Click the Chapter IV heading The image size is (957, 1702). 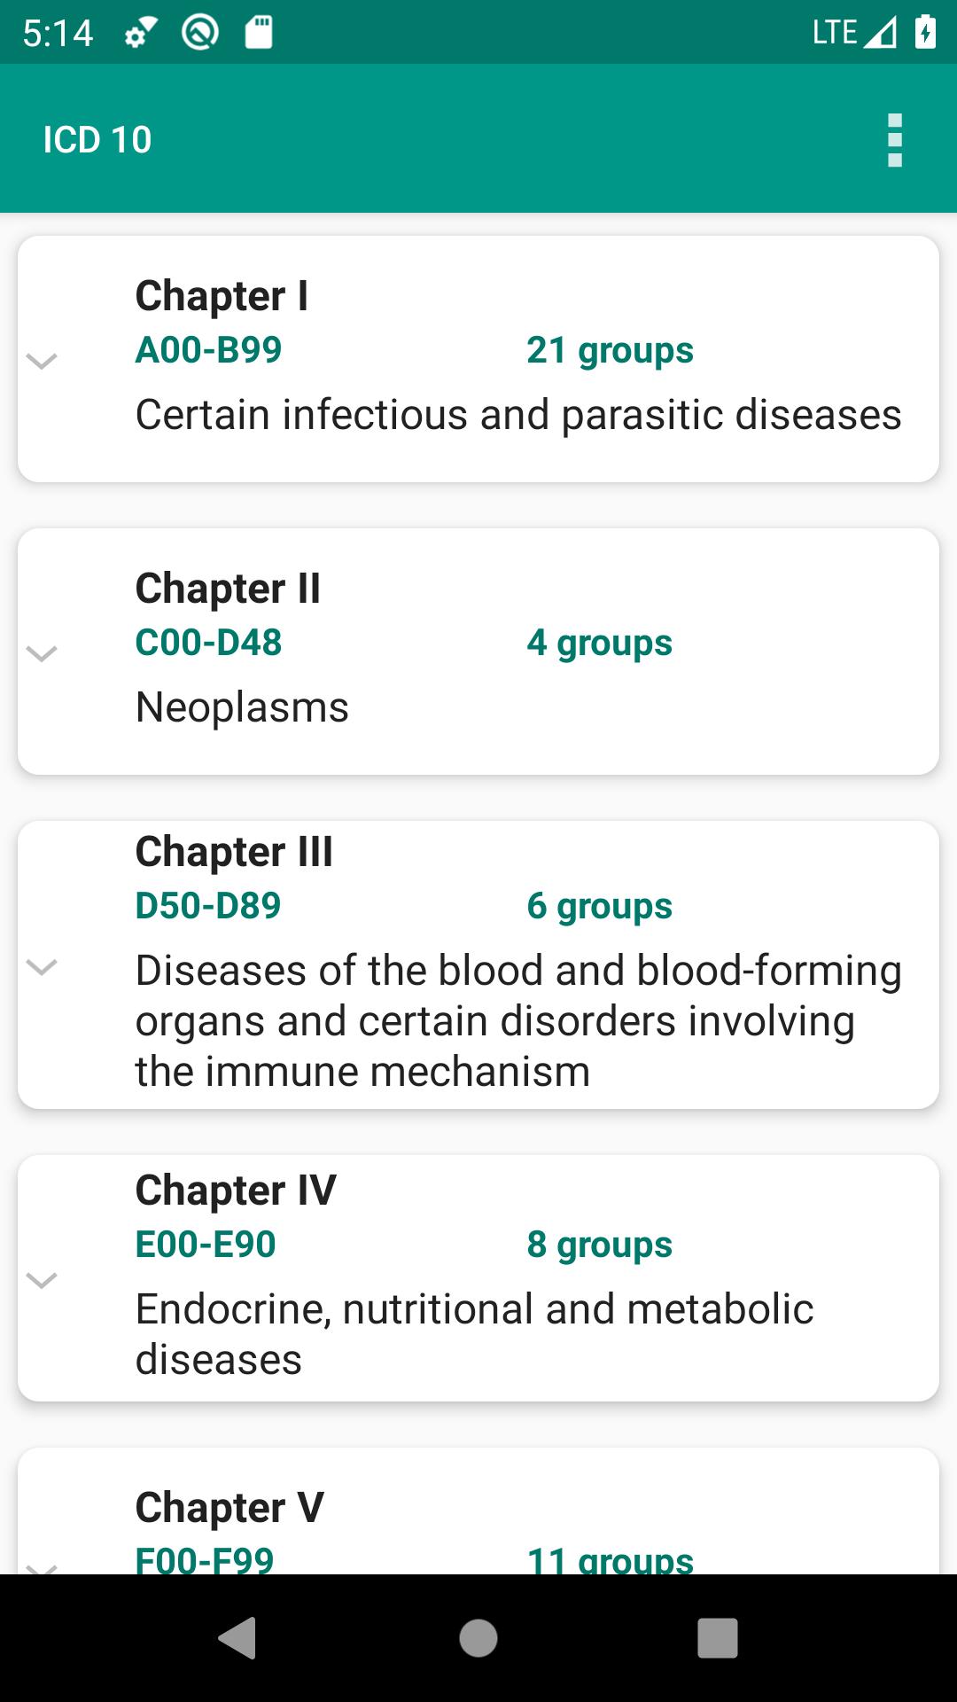click(x=236, y=1190)
